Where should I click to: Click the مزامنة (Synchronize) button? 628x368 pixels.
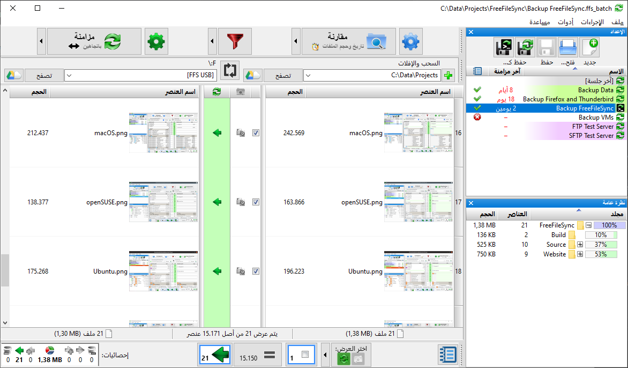pyautogui.click(x=94, y=41)
